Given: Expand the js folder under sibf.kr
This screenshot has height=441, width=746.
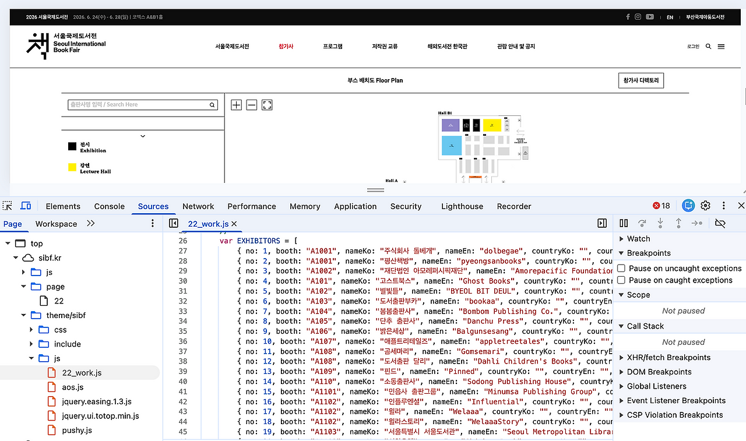Looking at the screenshot, I should (x=23, y=272).
